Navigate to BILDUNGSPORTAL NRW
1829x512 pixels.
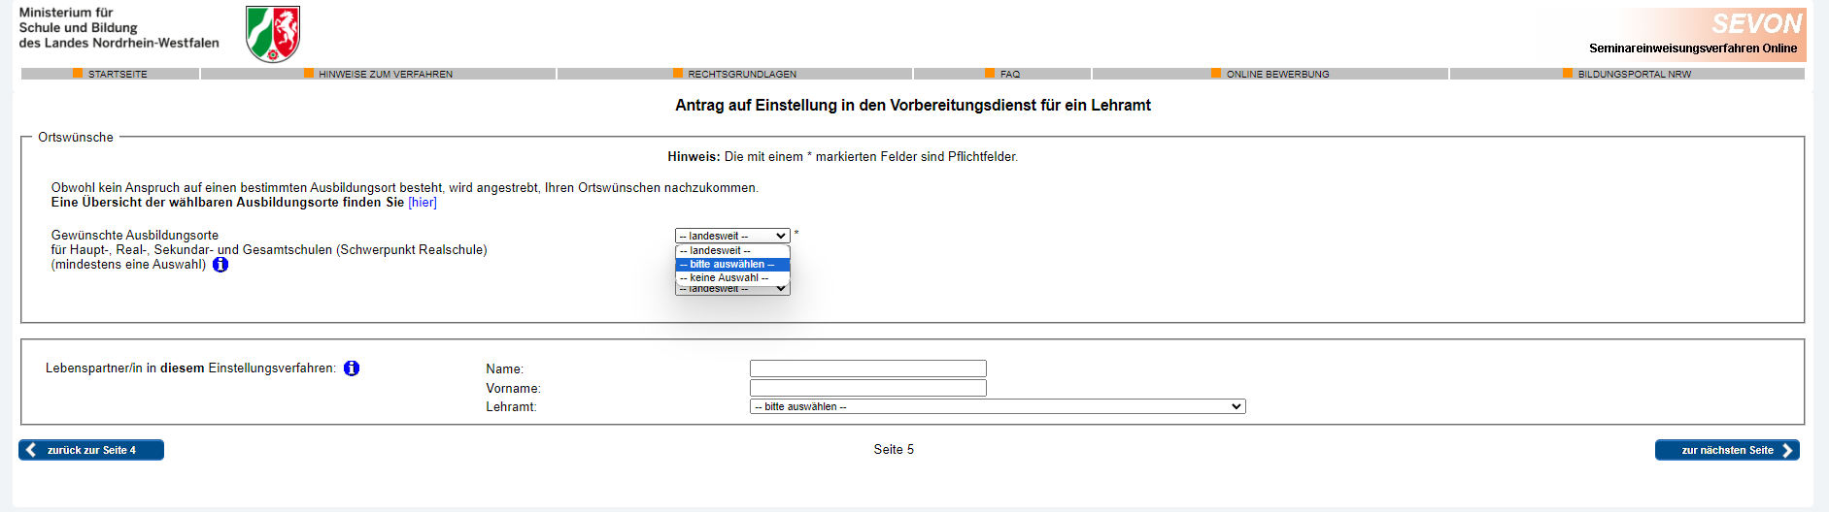1634,75
